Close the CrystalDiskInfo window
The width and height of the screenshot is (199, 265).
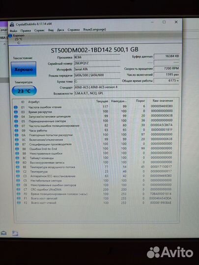click(x=176, y=22)
